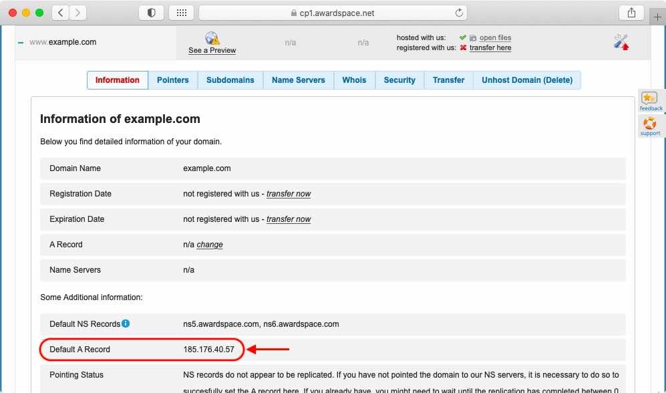
Task: Open the Unhost Domain (Delete) tab
Action: coord(527,80)
